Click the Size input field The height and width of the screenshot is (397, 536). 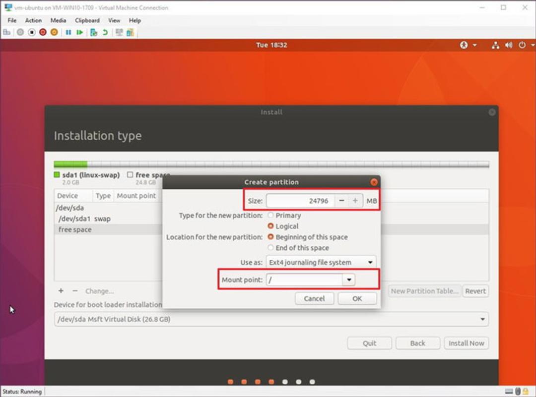[300, 201]
